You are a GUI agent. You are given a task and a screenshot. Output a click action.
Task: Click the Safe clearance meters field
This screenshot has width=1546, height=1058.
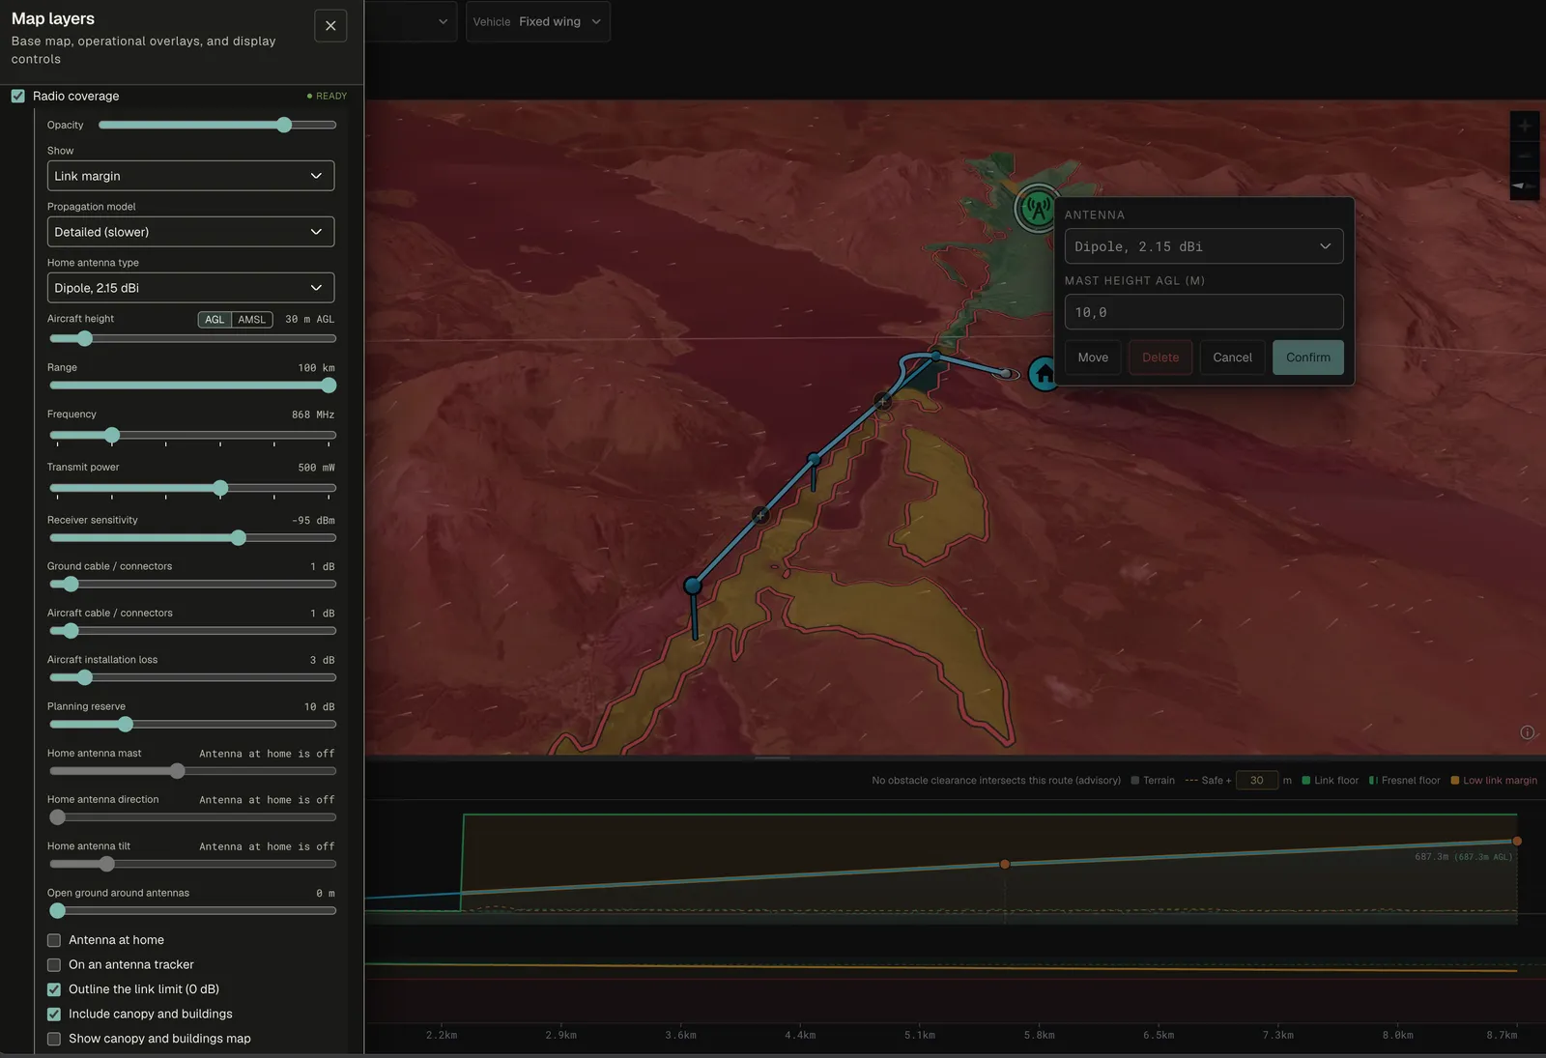coord(1257,781)
